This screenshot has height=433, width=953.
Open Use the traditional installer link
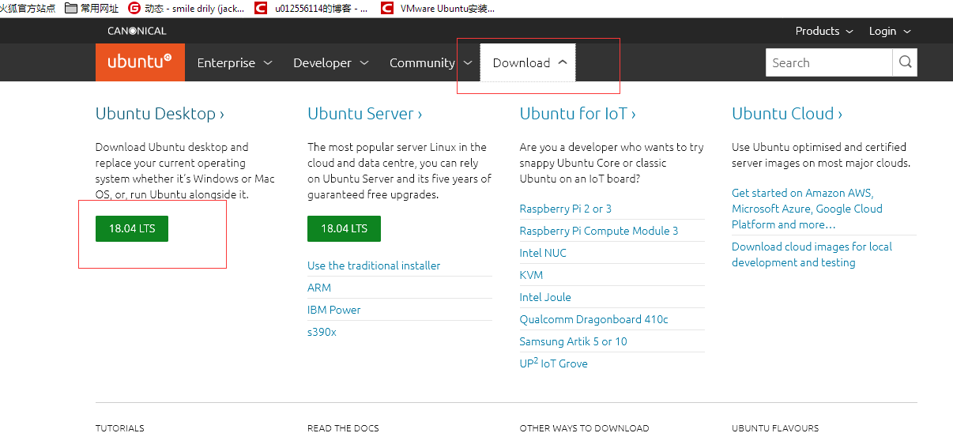pyautogui.click(x=374, y=265)
